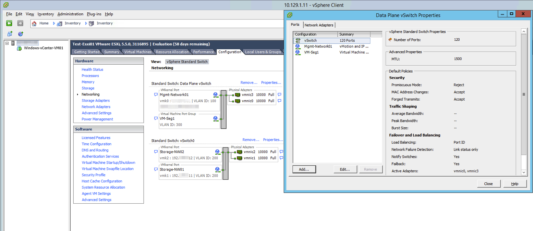This screenshot has height=231, width=533.
Task: Click the Add... button
Action: point(304,169)
